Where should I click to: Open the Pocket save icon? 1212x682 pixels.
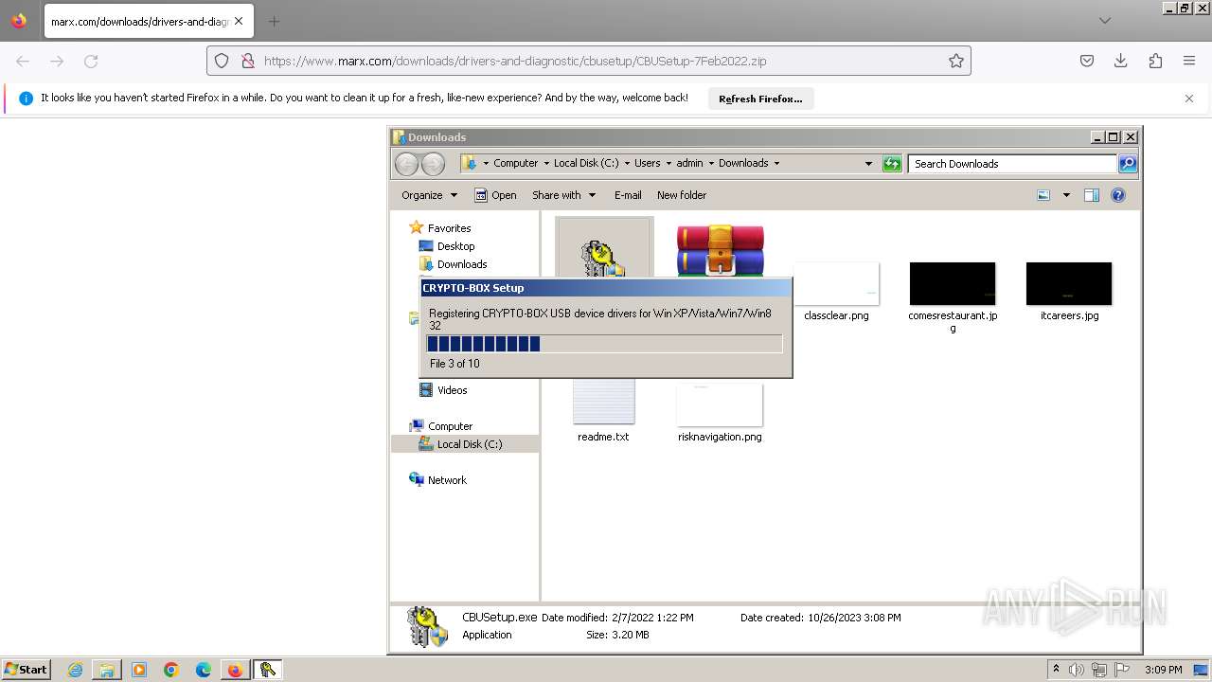[x=1087, y=61]
